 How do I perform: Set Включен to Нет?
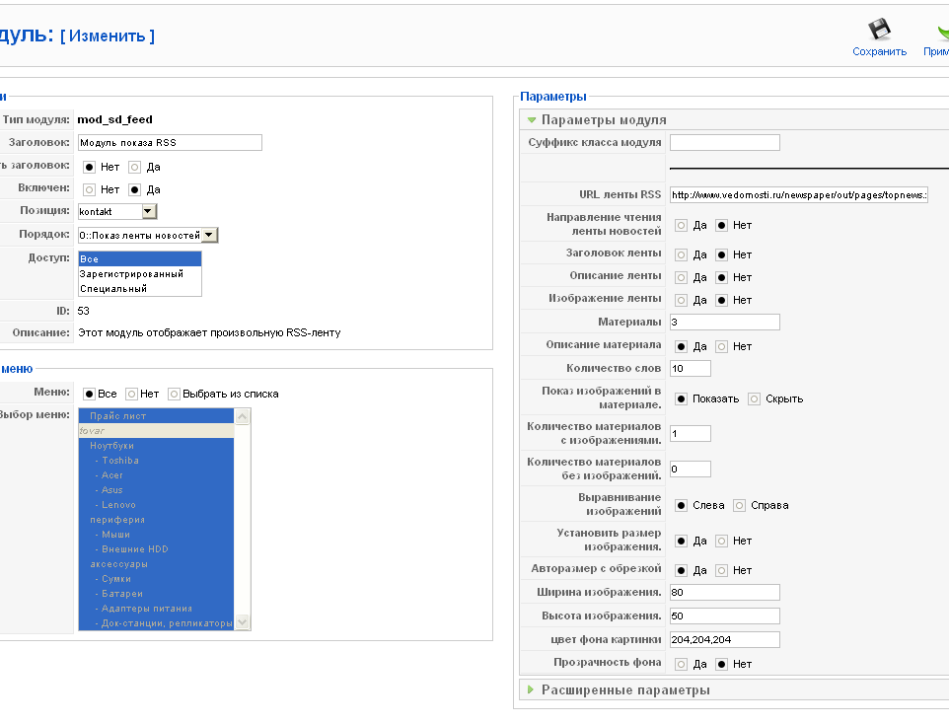coord(89,190)
